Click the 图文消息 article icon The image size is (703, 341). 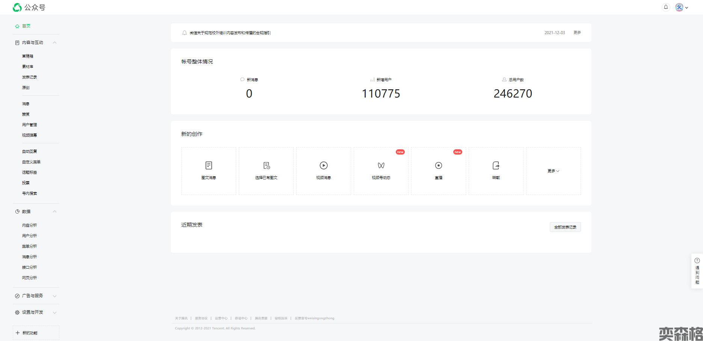pos(209,165)
